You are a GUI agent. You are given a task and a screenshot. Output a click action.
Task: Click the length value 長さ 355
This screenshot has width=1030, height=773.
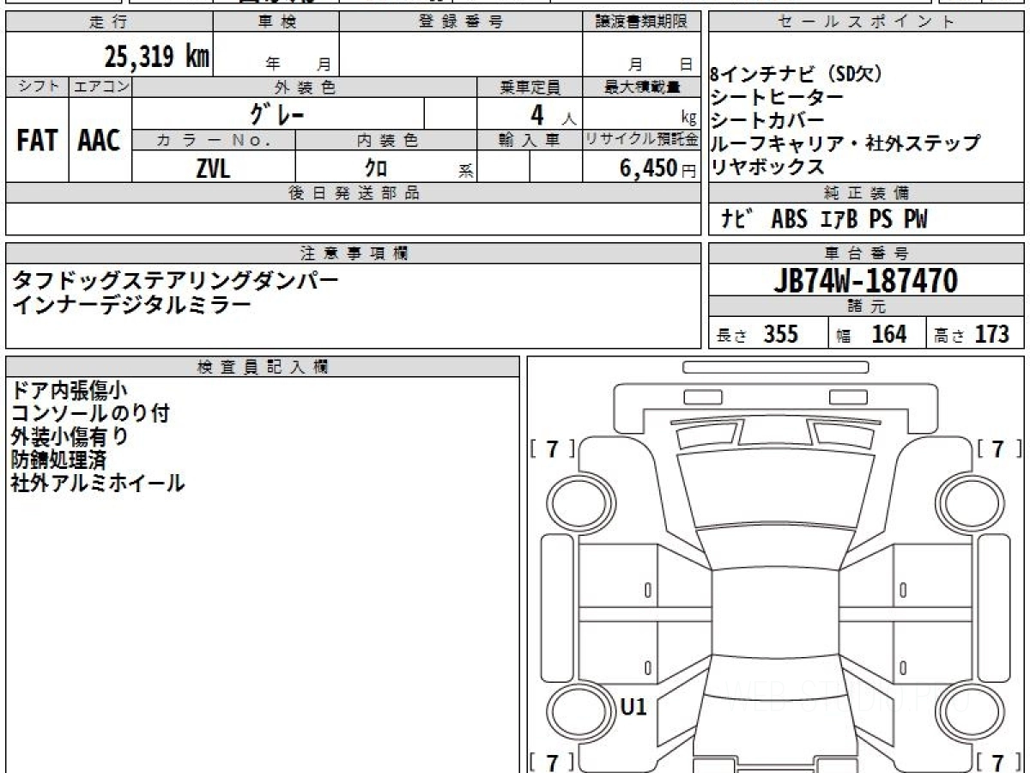tap(758, 334)
